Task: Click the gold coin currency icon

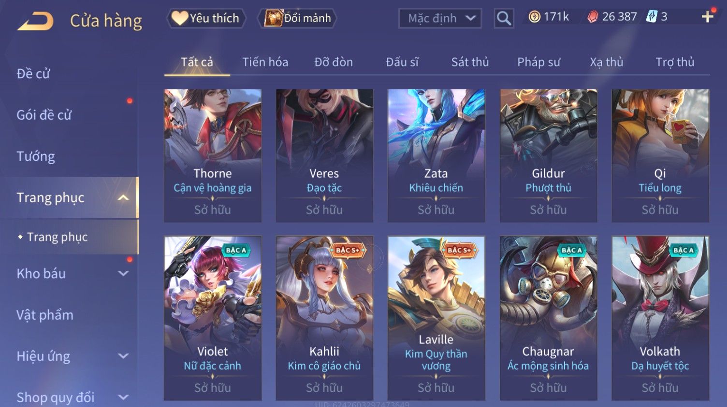Action: point(534,17)
